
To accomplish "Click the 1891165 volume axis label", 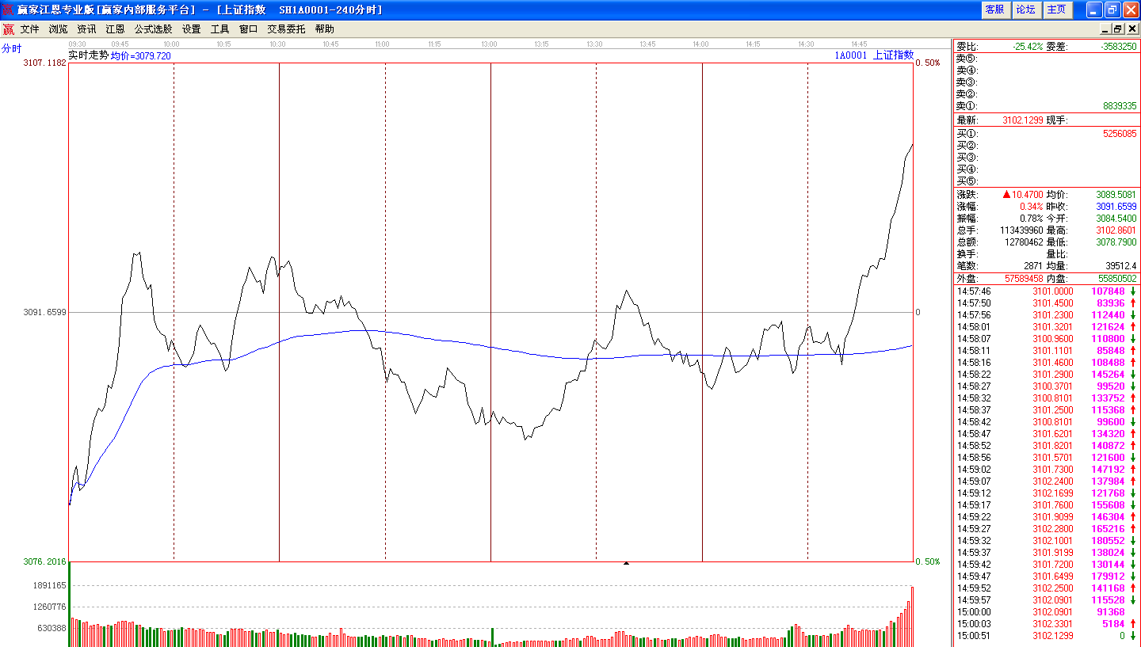I will click(x=49, y=585).
